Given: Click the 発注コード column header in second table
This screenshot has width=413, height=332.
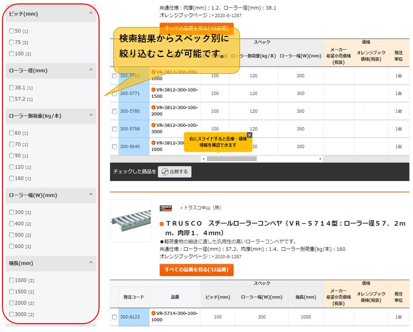Looking at the screenshot, I should pos(134,297).
